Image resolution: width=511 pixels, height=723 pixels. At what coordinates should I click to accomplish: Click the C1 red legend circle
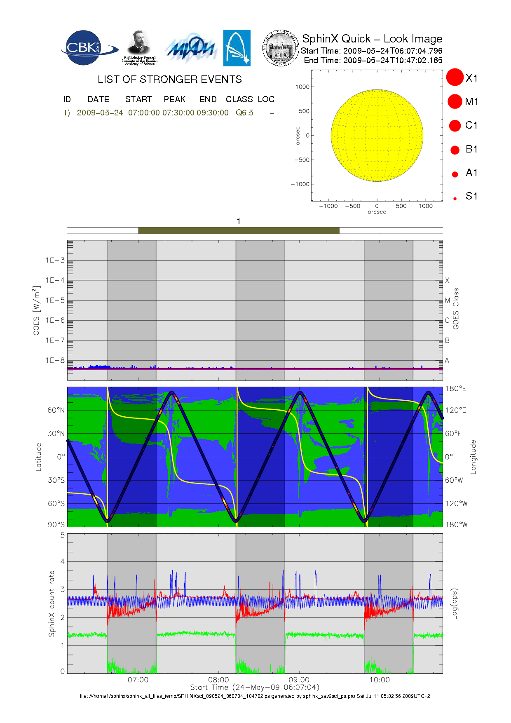[455, 125]
